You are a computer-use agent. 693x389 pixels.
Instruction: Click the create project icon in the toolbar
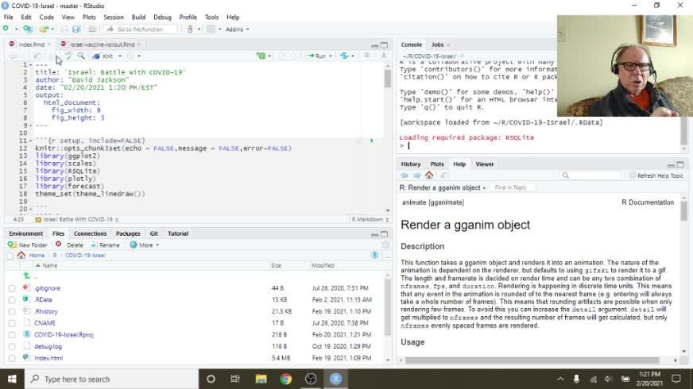pyautogui.click(x=28, y=29)
